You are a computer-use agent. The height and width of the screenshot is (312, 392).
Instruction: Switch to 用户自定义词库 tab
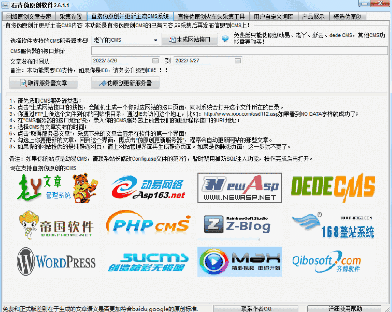[x=273, y=17]
